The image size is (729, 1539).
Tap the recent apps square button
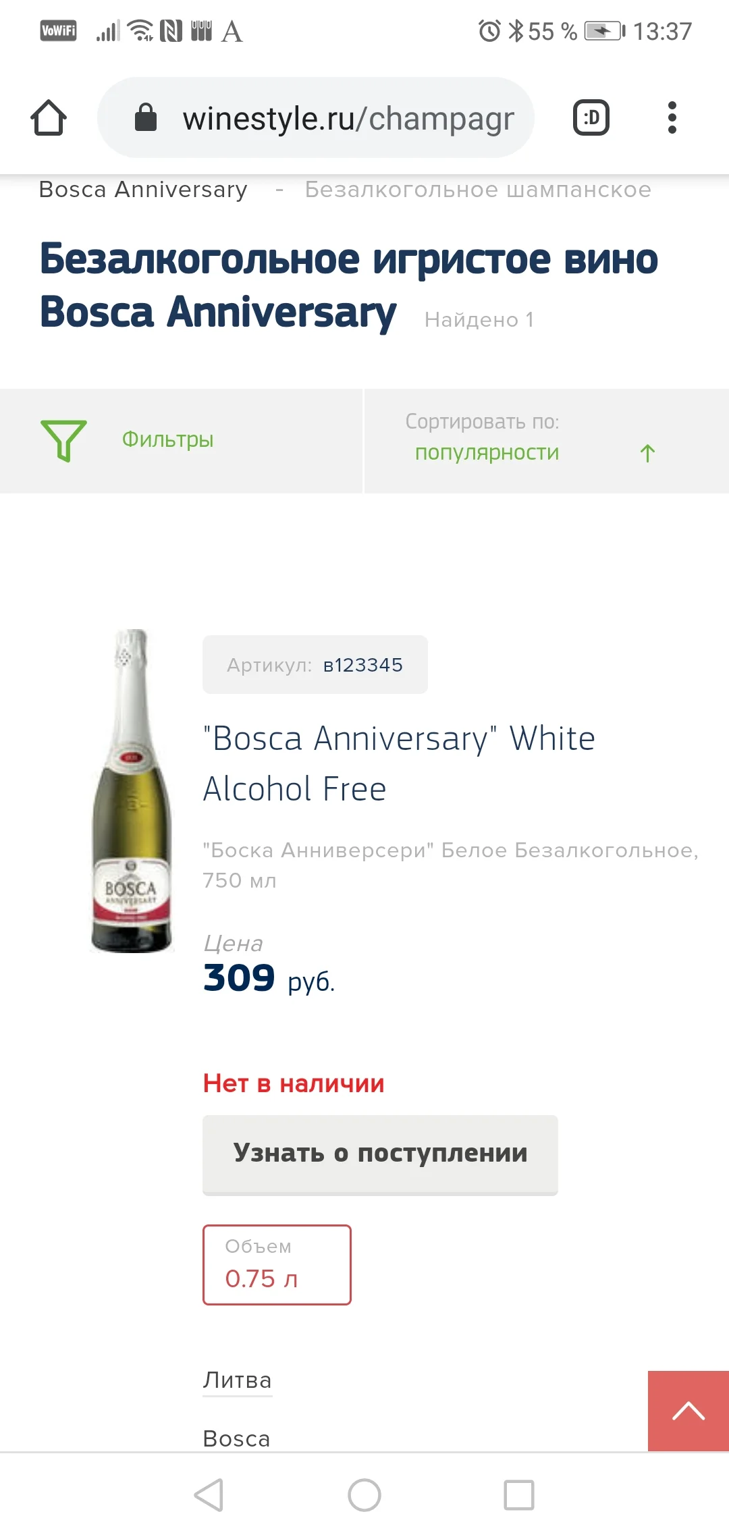click(518, 1494)
